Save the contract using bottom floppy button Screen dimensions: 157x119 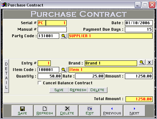tap(22, 111)
